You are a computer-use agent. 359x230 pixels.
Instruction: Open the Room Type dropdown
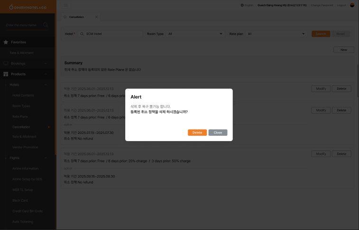(x=195, y=34)
